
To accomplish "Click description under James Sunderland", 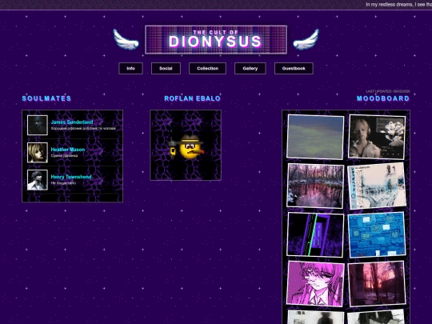I will pyautogui.click(x=83, y=128).
